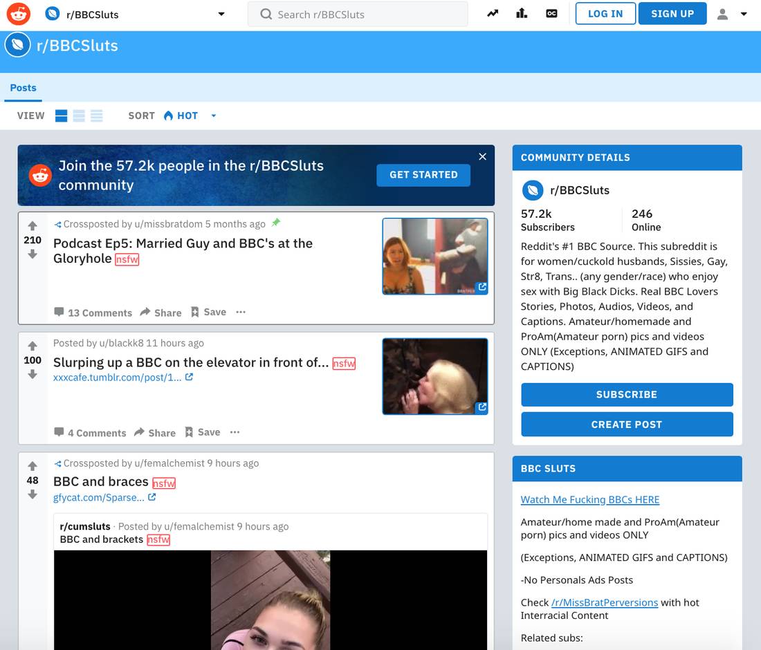Downvote the Slurping up post
Image resolution: width=761 pixels, height=650 pixels.
point(33,374)
